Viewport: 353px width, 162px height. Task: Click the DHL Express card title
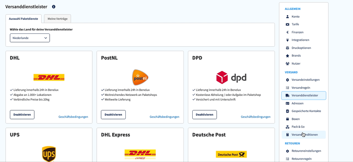(115, 135)
